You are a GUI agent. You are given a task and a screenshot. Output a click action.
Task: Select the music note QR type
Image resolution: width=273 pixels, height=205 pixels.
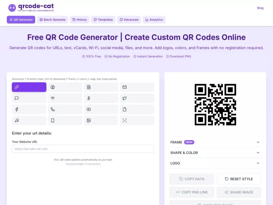(x=29, y=121)
